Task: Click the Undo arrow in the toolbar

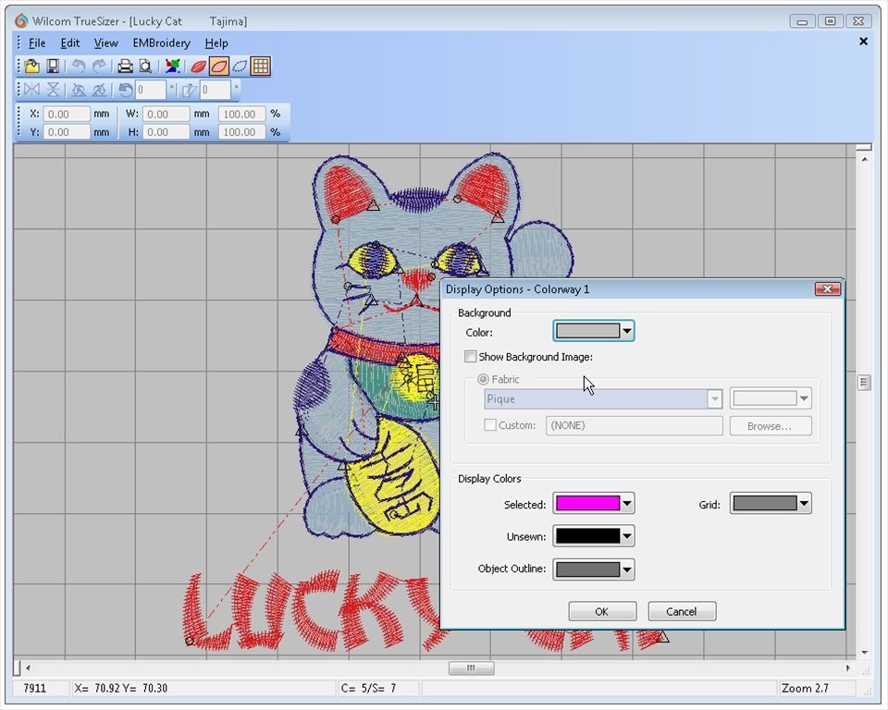Action: pos(79,67)
